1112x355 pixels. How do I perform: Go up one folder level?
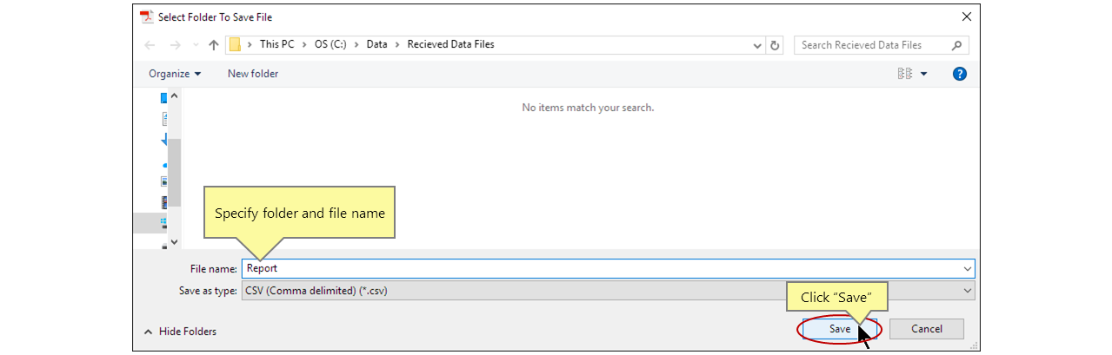point(214,45)
